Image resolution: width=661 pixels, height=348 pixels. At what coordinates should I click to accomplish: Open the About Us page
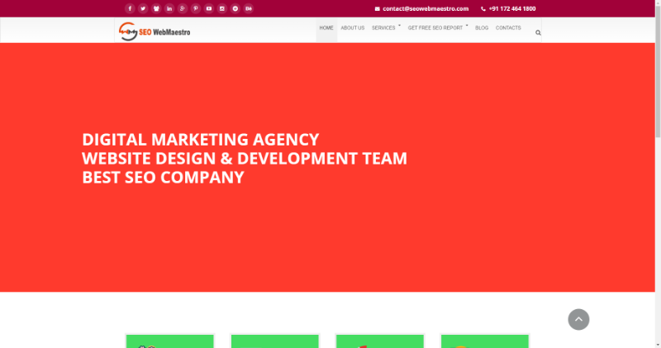pyautogui.click(x=353, y=28)
